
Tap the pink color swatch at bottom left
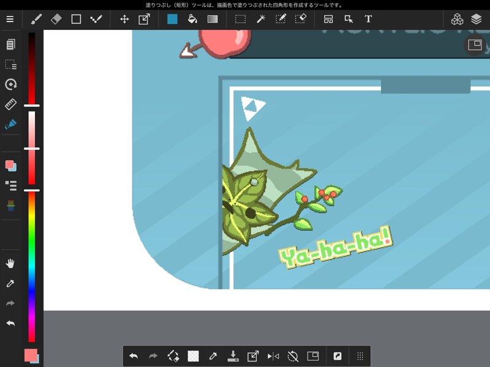31,355
